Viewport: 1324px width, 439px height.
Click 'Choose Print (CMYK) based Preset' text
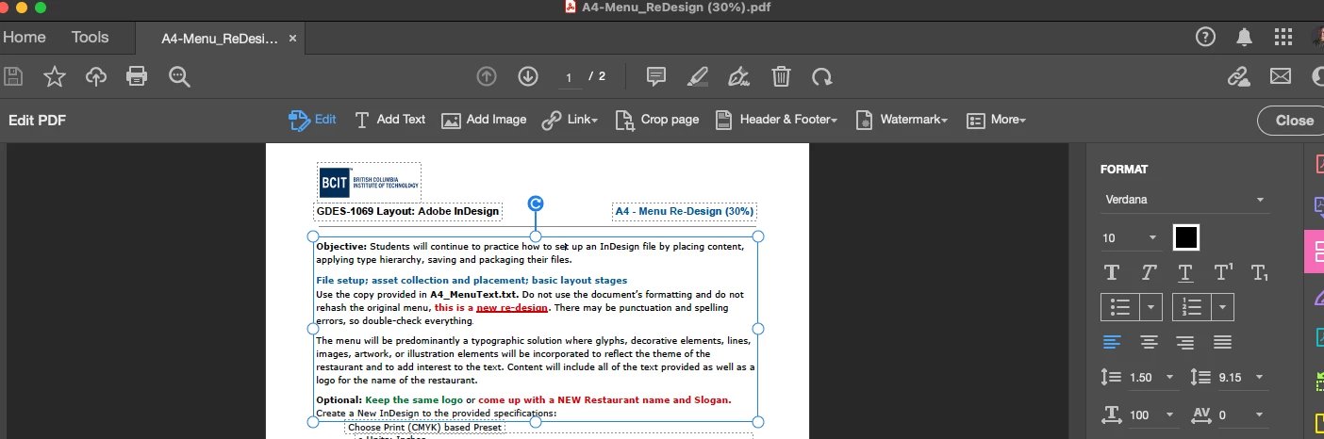tap(425, 428)
